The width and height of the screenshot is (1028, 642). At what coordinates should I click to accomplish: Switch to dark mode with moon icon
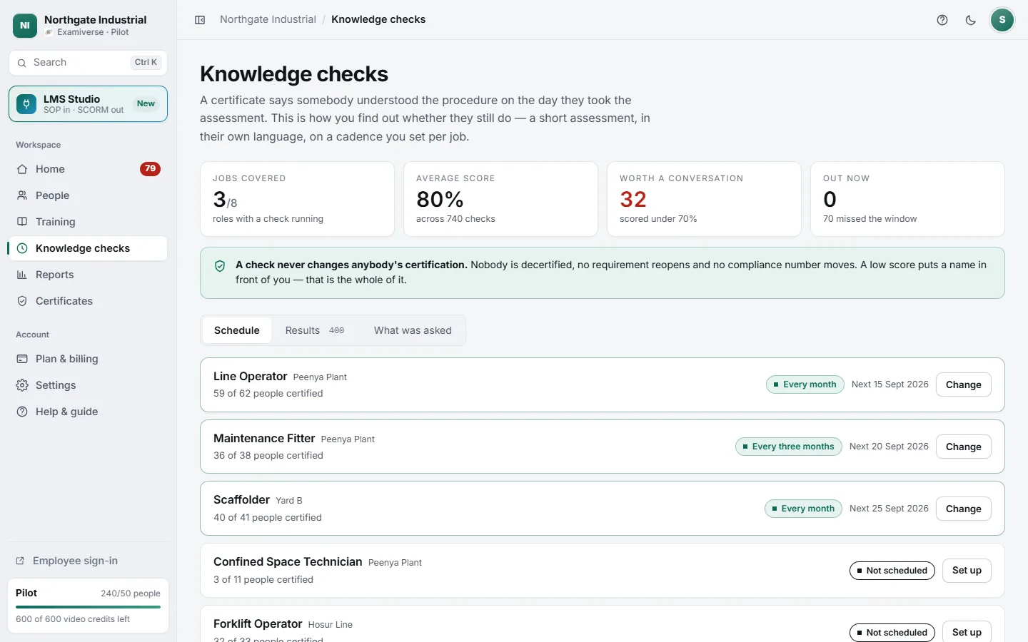pyautogui.click(x=971, y=20)
